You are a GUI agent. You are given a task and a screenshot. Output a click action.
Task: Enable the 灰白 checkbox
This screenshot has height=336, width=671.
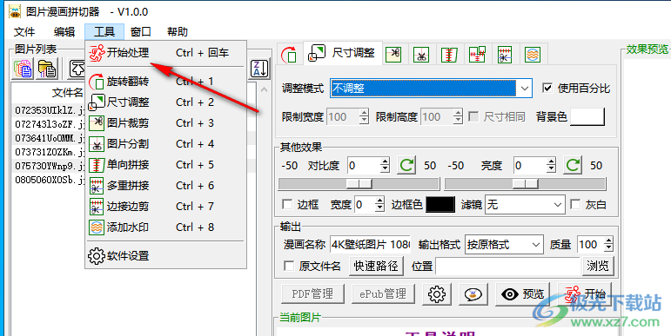pos(575,205)
